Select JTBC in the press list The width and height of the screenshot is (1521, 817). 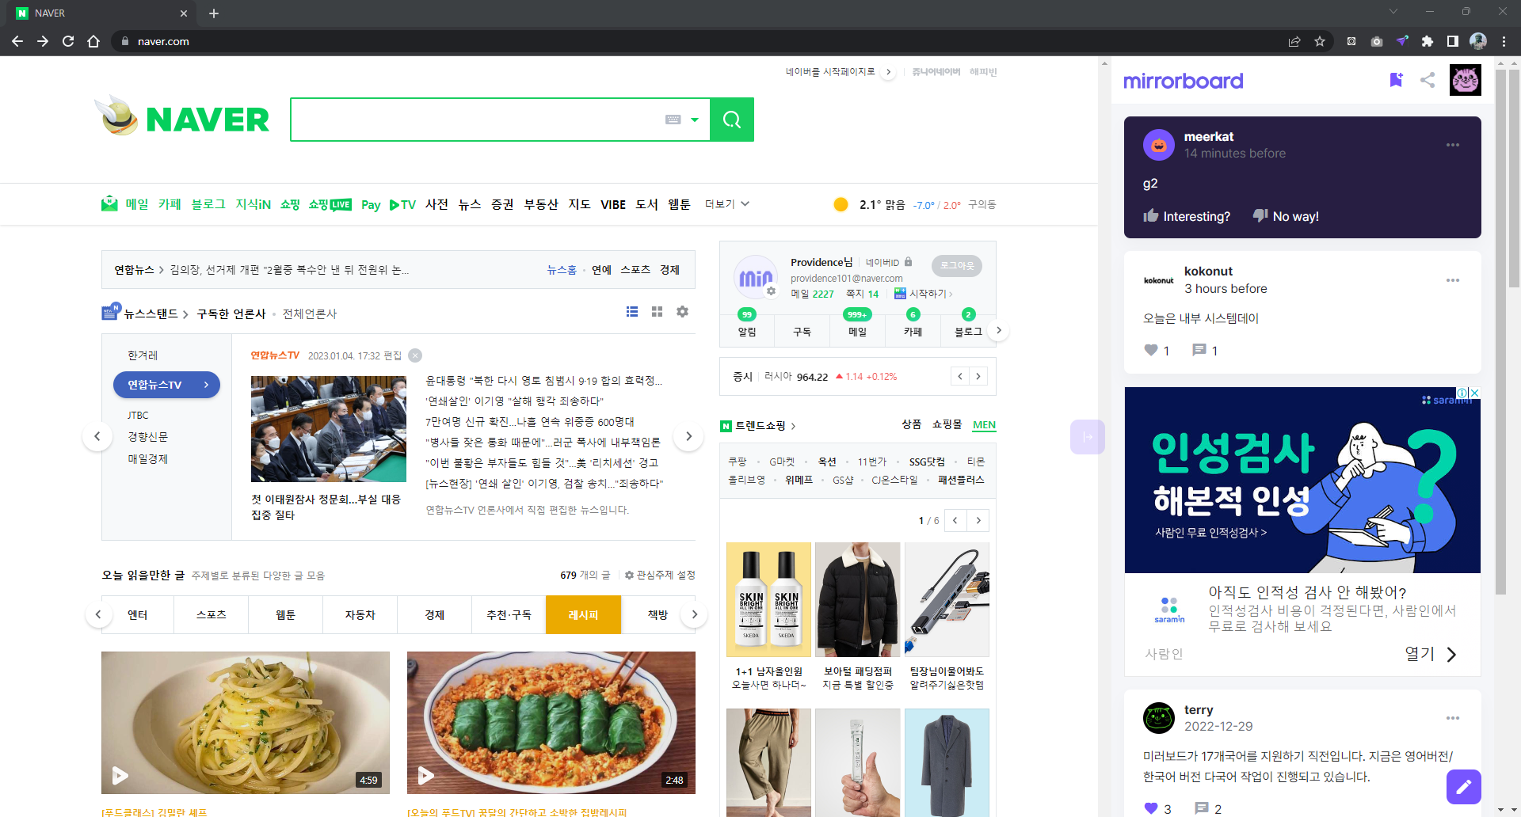tap(138, 415)
